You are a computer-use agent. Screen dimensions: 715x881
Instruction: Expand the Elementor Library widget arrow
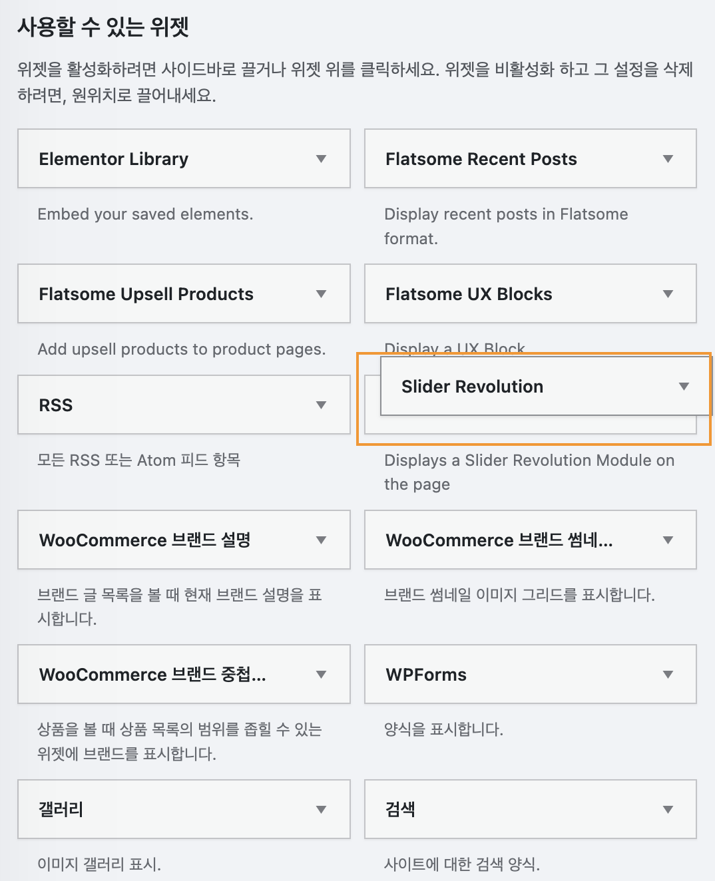coord(322,159)
